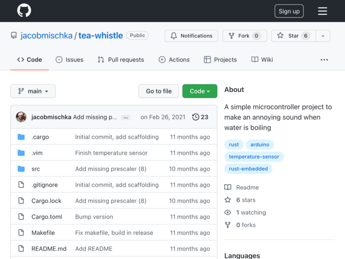
Task: Click the watching eye icon
Action: 227,212
